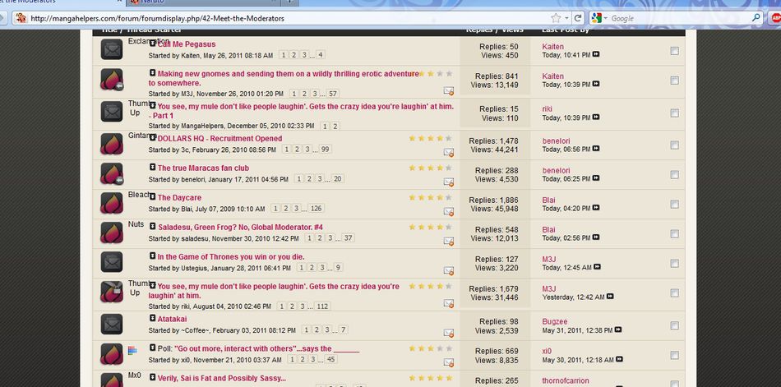Bookmark this page with the star icon
The image size is (781, 387).
click(556, 18)
